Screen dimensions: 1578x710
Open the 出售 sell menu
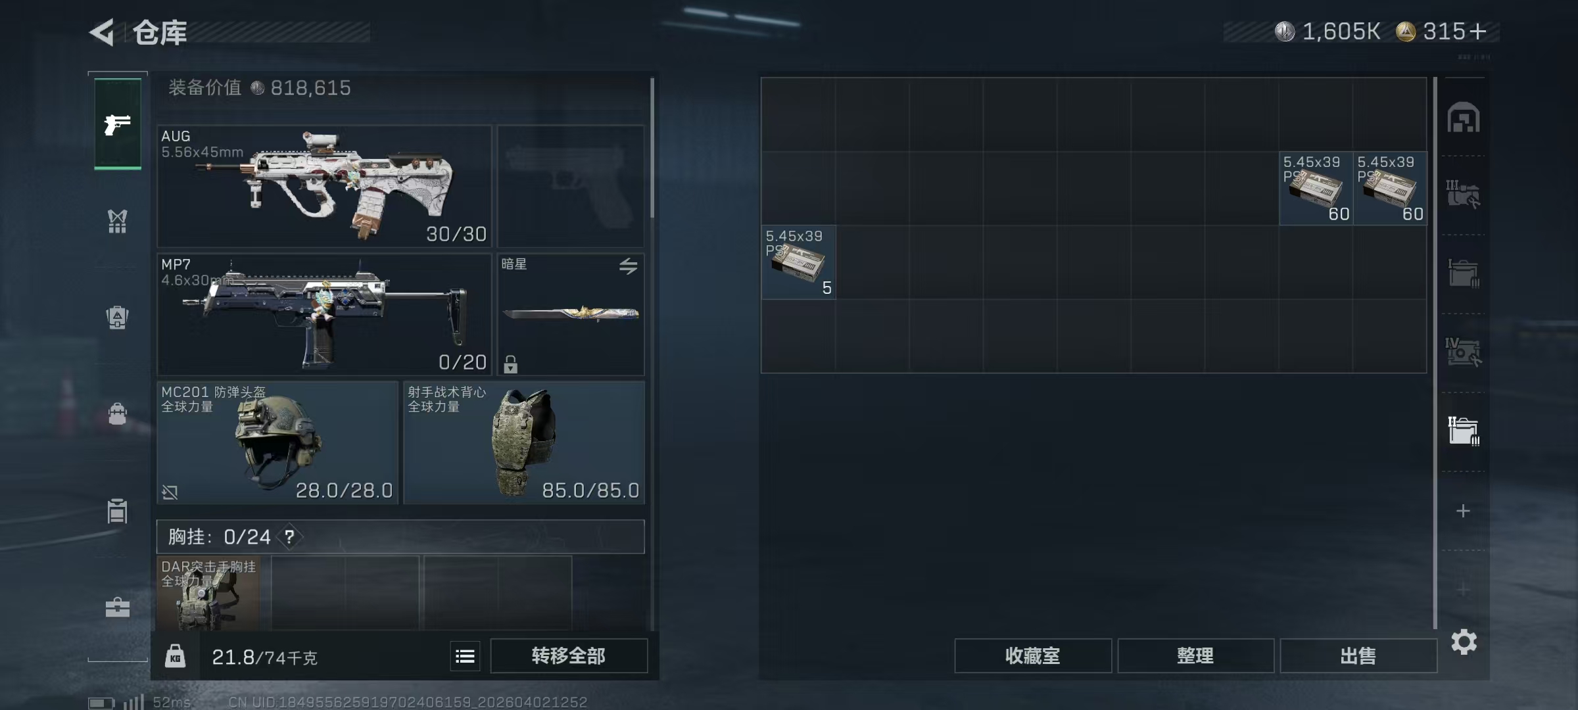pyautogui.click(x=1358, y=656)
